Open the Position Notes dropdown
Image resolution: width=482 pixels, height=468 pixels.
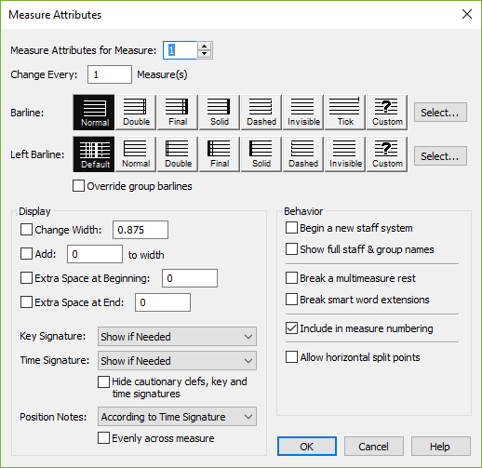tap(177, 417)
